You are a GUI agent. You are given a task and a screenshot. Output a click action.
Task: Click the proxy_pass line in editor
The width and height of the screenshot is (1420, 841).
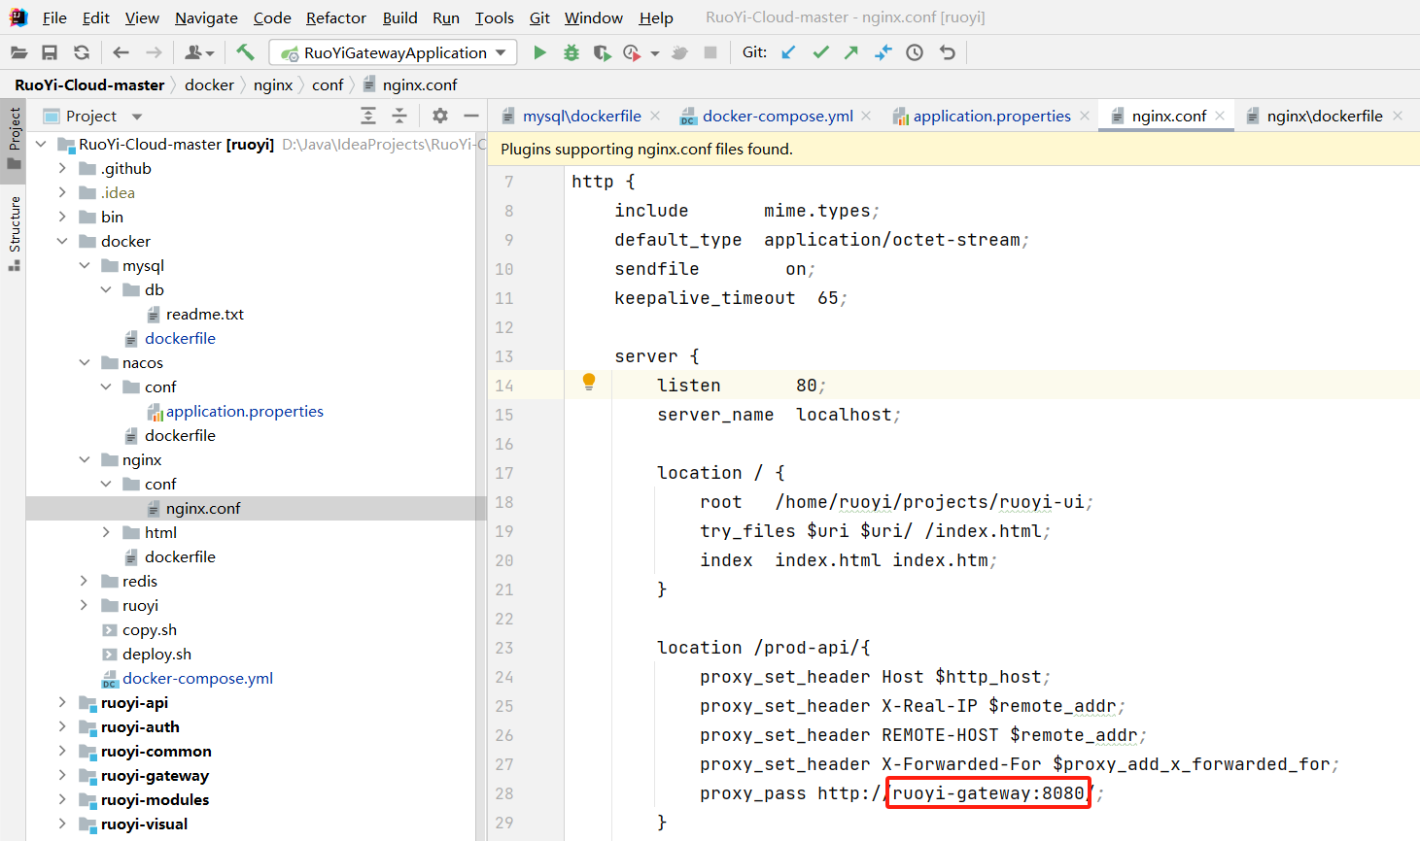tap(901, 793)
